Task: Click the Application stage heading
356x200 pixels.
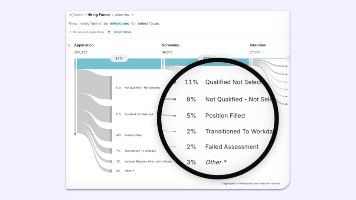Action: (x=84, y=45)
